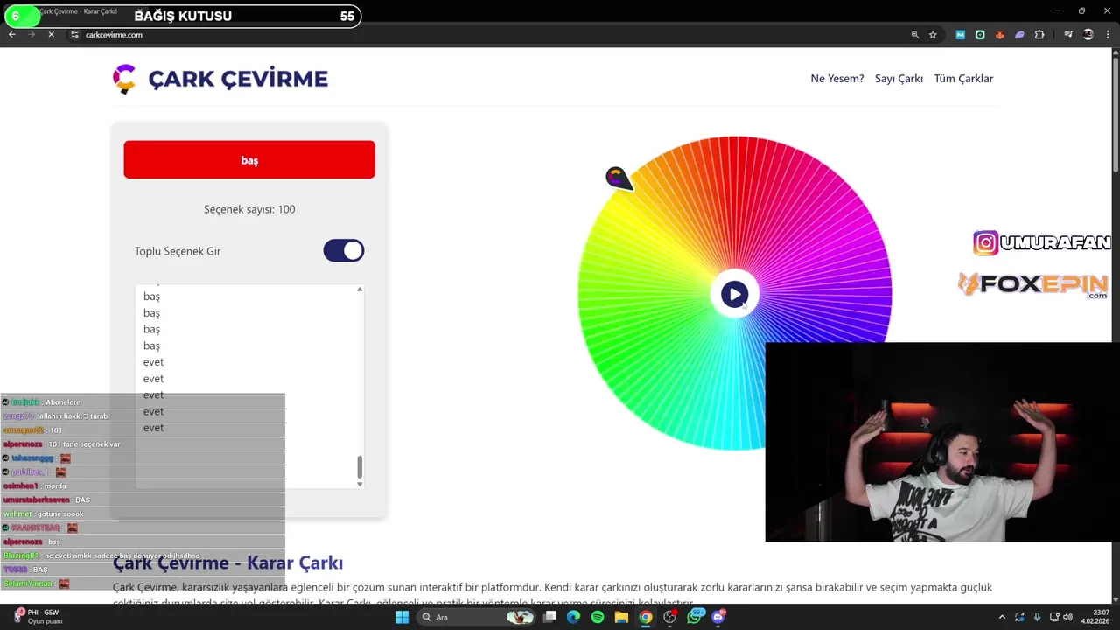Viewport: 1120px width, 630px height.
Task: Open the teal circle extension icon
Action: [x=980, y=35]
